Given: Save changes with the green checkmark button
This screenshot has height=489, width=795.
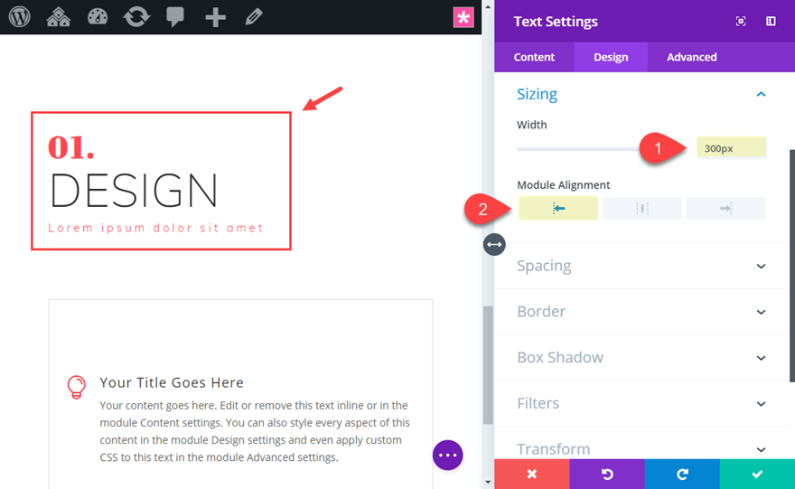Looking at the screenshot, I should tap(757, 474).
